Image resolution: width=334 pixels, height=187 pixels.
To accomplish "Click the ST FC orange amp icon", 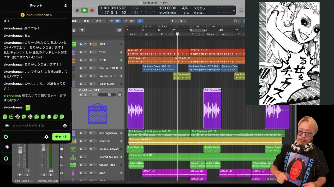I will [x=74, y=60].
